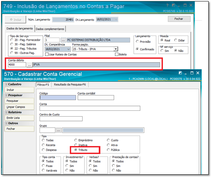This screenshot has height=178, width=212.
Task: Click the disabled Incluir button in window 749
Action: pos(16,20)
